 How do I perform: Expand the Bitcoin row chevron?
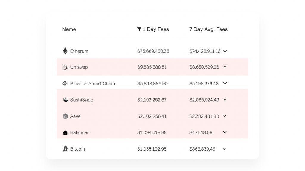click(x=225, y=149)
